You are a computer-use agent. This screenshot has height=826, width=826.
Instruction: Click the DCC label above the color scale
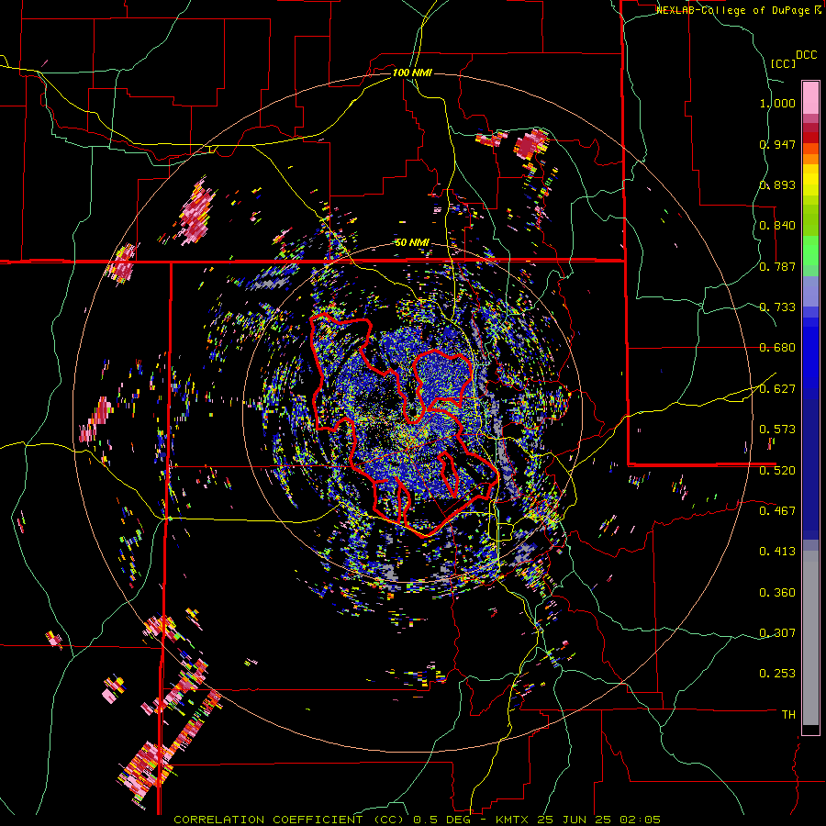coord(806,55)
